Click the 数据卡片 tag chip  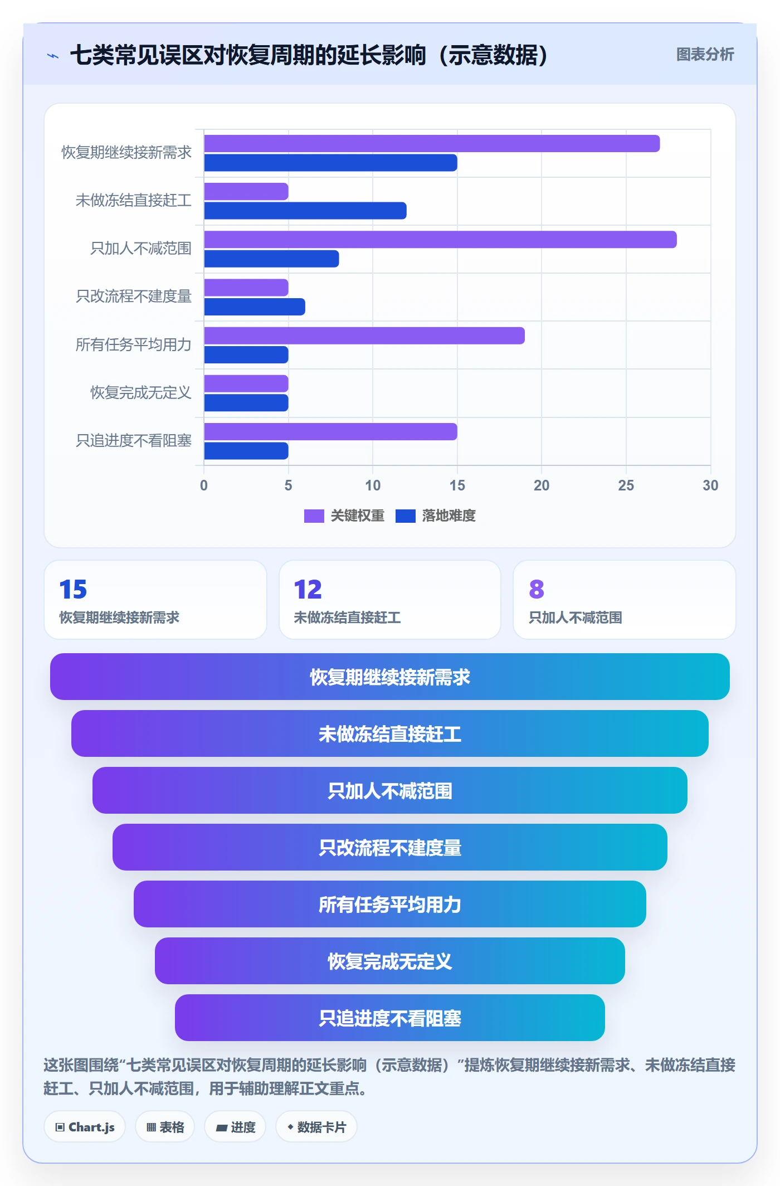click(x=316, y=1127)
